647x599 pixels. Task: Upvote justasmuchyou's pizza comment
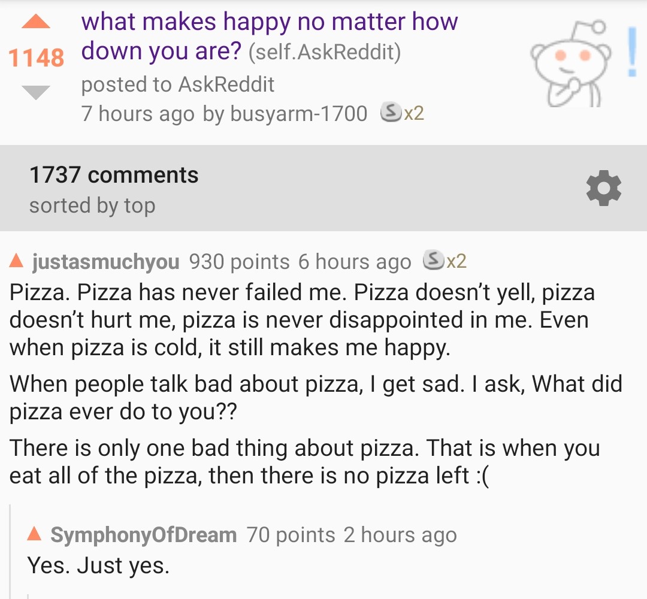coord(16,261)
